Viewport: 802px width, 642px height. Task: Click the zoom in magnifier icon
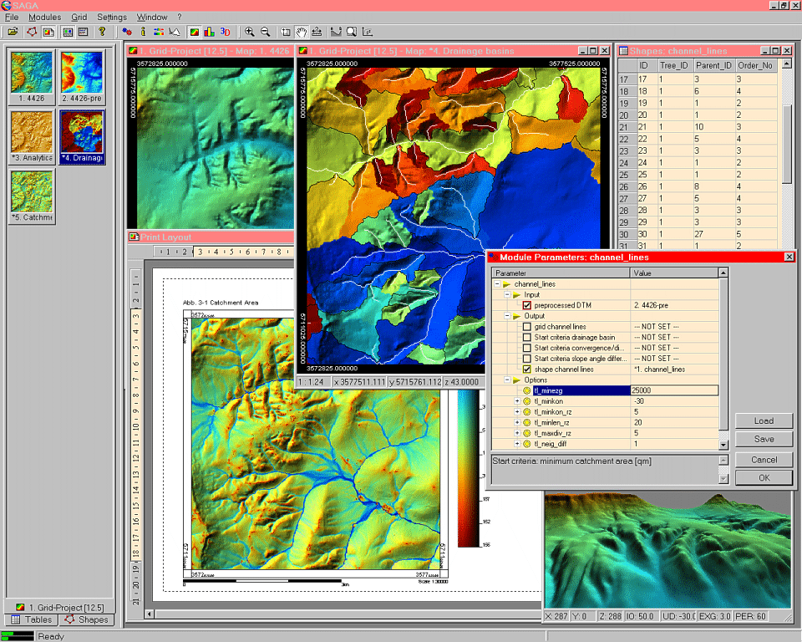(249, 32)
